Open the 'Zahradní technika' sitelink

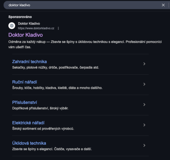(29, 62)
